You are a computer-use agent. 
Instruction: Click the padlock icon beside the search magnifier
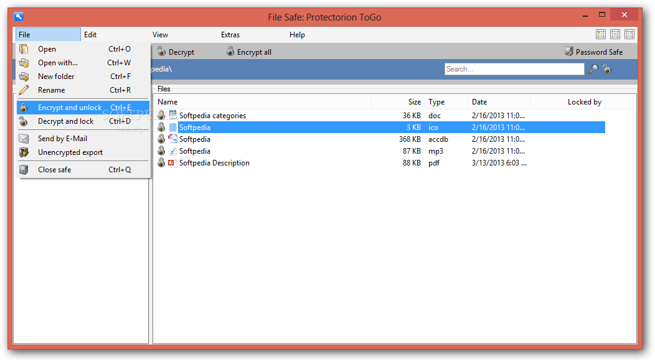coord(607,69)
